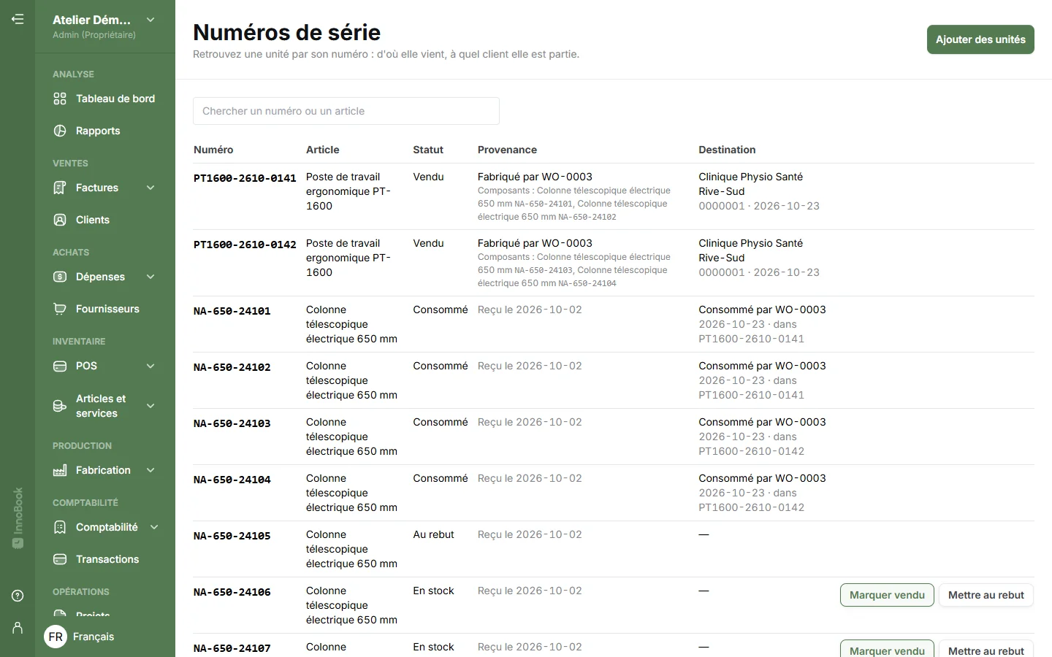The height and width of the screenshot is (657, 1052).
Task: Expand the Comptabilité submenu chevron
Action: 154,527
